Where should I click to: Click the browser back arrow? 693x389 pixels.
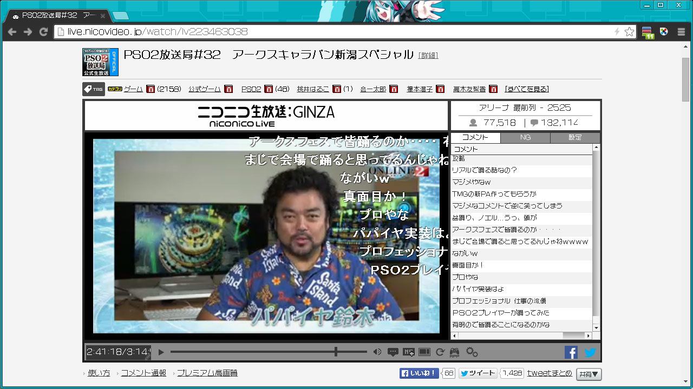(12, 32)
